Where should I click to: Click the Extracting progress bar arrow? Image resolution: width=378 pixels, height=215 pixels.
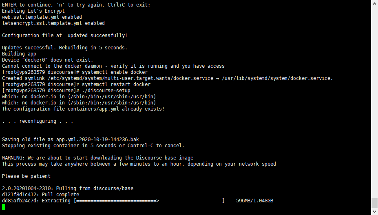pos(157,201)
